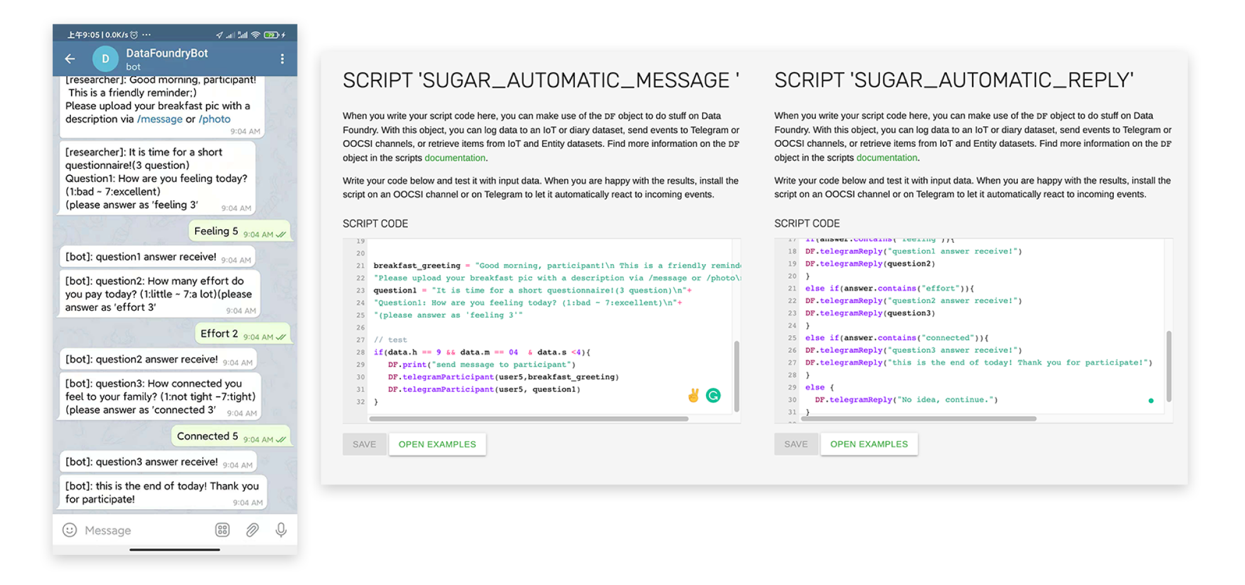
Task: Open the emoji picker in message bar
Action: [x=70, y=530]
